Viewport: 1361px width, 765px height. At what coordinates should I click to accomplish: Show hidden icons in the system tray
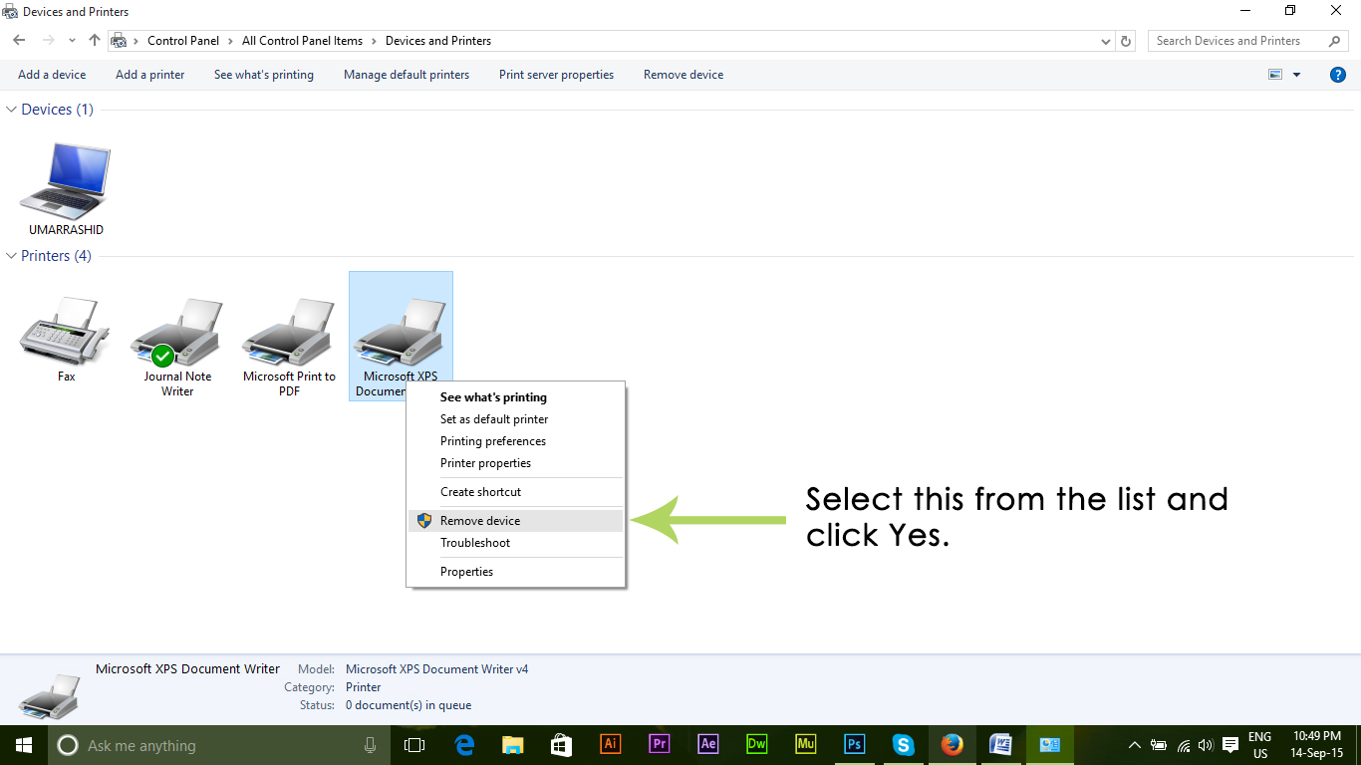click(1134, 745)
